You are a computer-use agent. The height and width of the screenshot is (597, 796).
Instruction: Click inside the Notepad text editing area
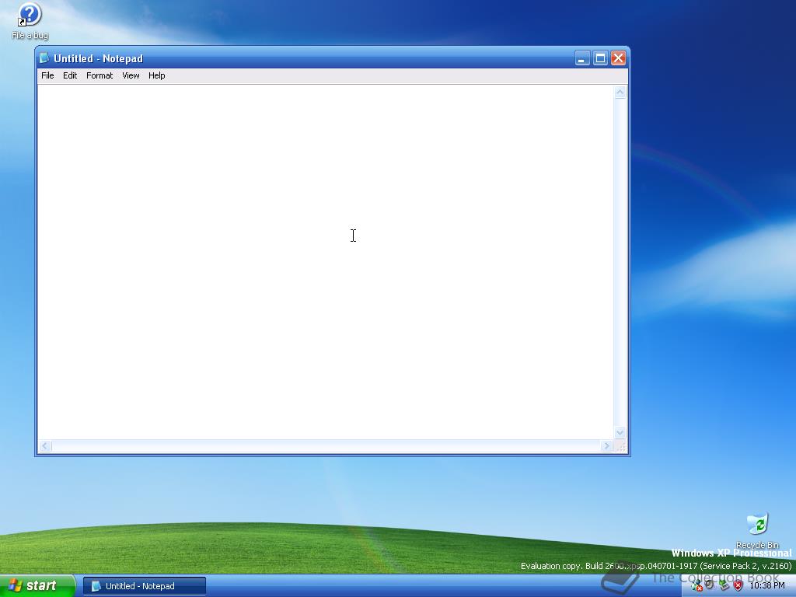tap(326, 262)
